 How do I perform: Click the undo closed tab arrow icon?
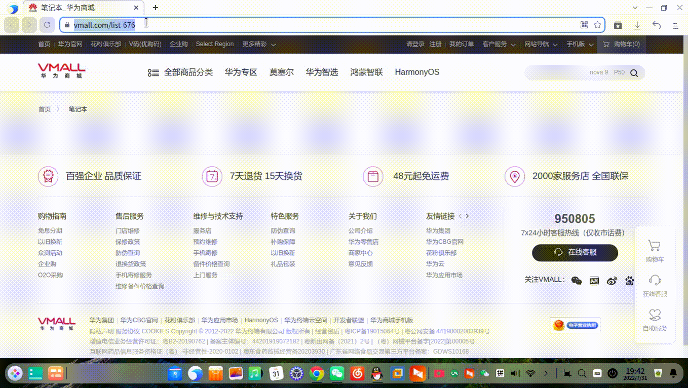pyautogui.click(x=657, y=25)
